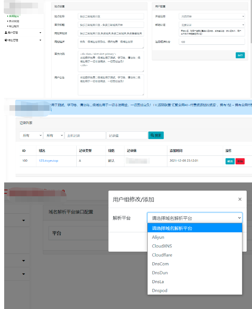Open the first 所有 filter dropdown
This screenshot has height=309, width=252.
click(31, 135)
